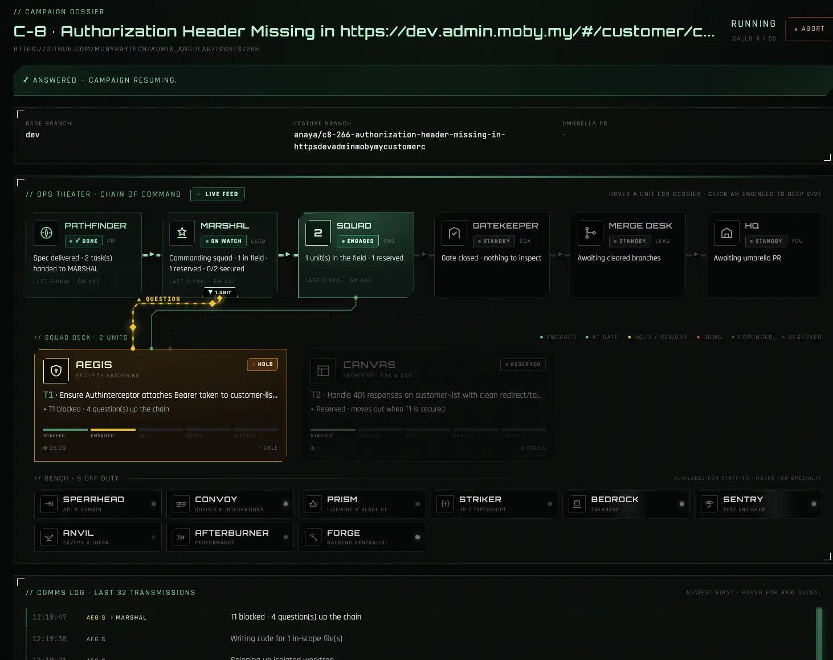Click the BEDROCK database icon
833x660 pixels.
click(577, 504)
